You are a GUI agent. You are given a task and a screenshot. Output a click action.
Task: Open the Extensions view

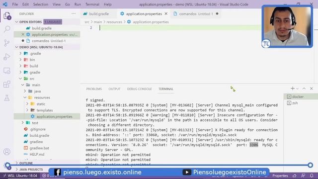7,84
